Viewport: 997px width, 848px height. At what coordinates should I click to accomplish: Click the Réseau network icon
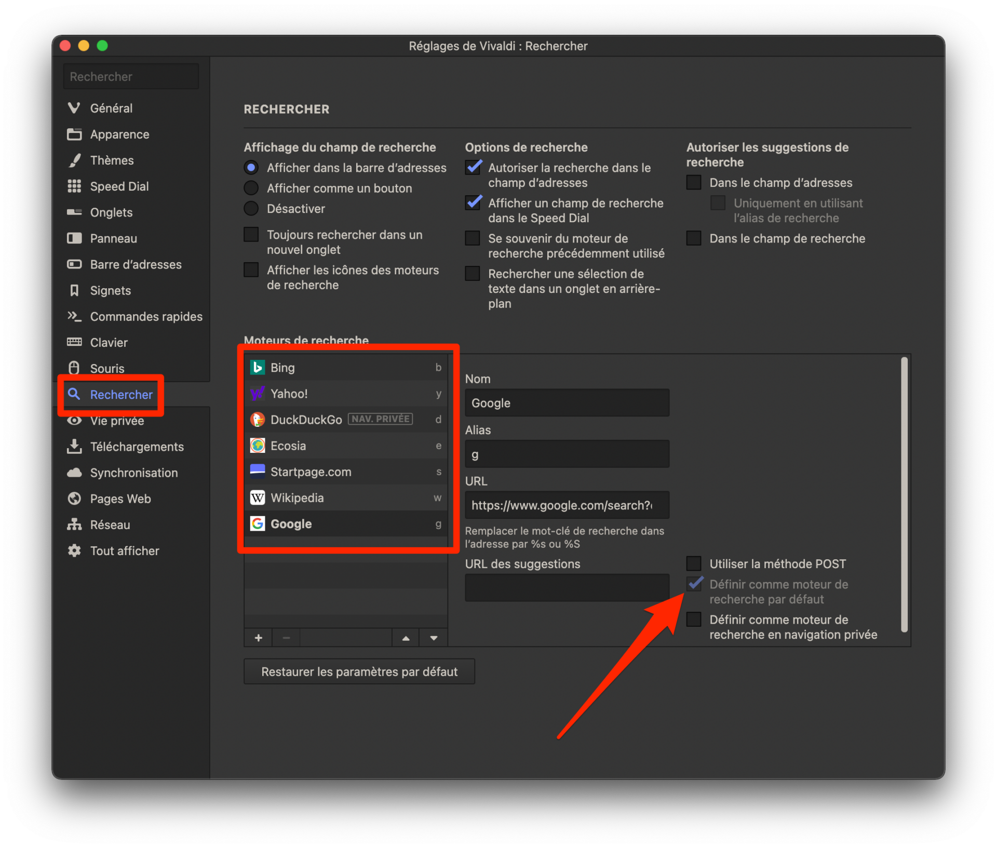coord(74,524)
